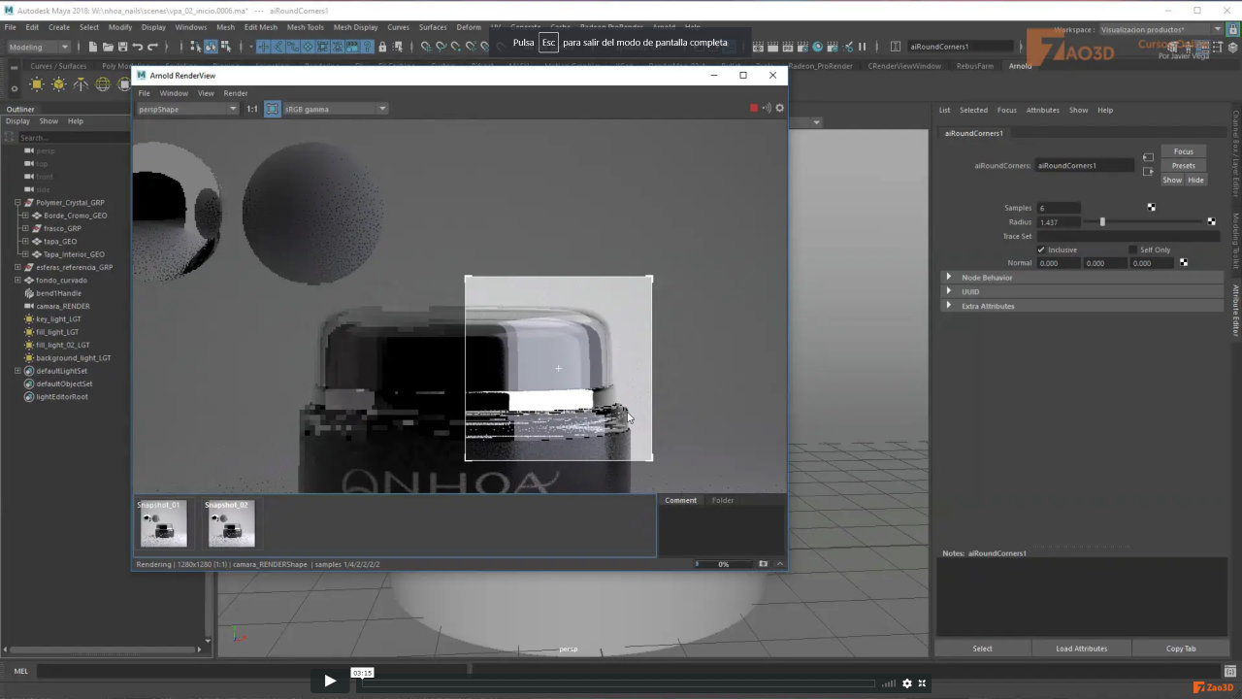Expand esferas_referencia_GRP in Outliner
The height and width of the screenshot is (699, 1242).
pos(17,267)
